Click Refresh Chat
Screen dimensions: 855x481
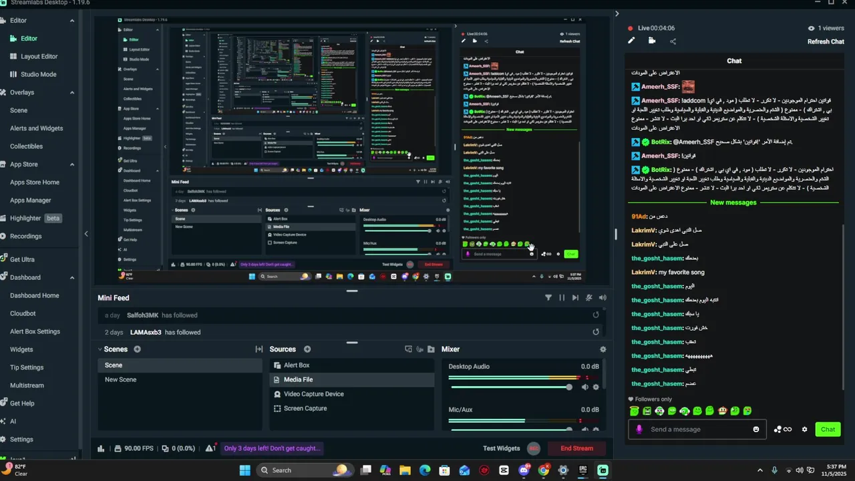point(826,41)
